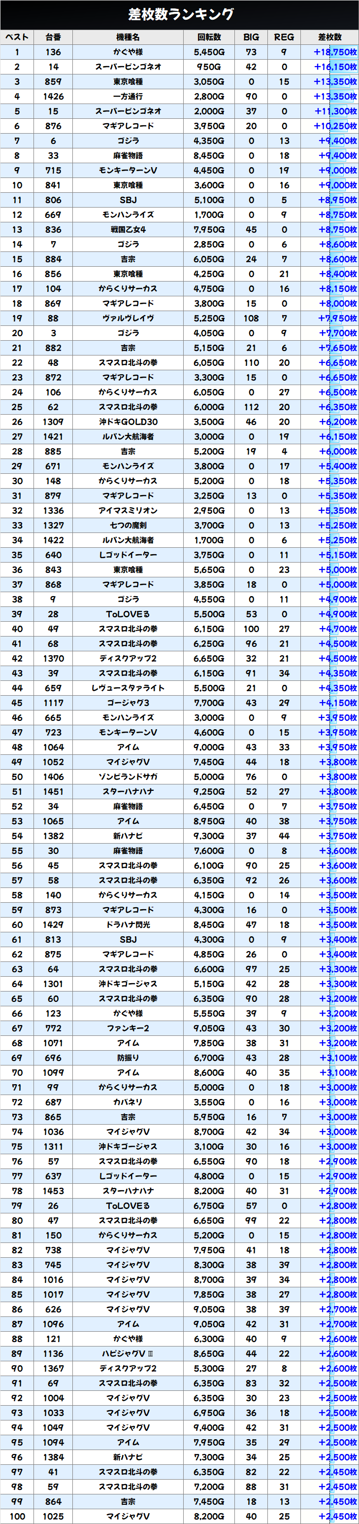Viewport: 359px width, 1524px height.
Task: Select the 七つの魔剣 machine name
Action: tap(128, 526)
